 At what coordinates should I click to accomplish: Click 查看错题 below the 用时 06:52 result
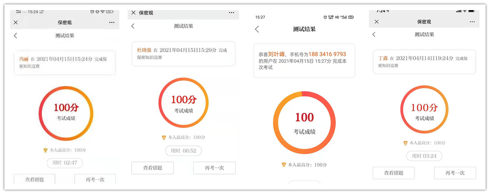(152, 168)
